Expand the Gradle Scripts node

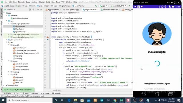4,85
